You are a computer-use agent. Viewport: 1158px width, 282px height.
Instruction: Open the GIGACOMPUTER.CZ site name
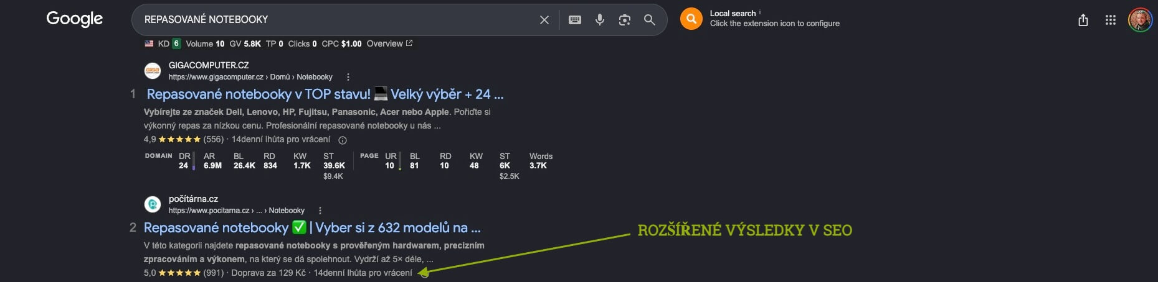(209, 65)
